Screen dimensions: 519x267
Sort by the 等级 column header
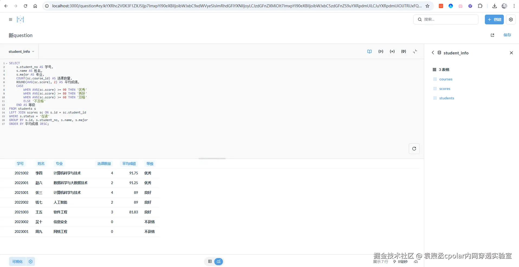pyautogui.click(x=150, y=164)
